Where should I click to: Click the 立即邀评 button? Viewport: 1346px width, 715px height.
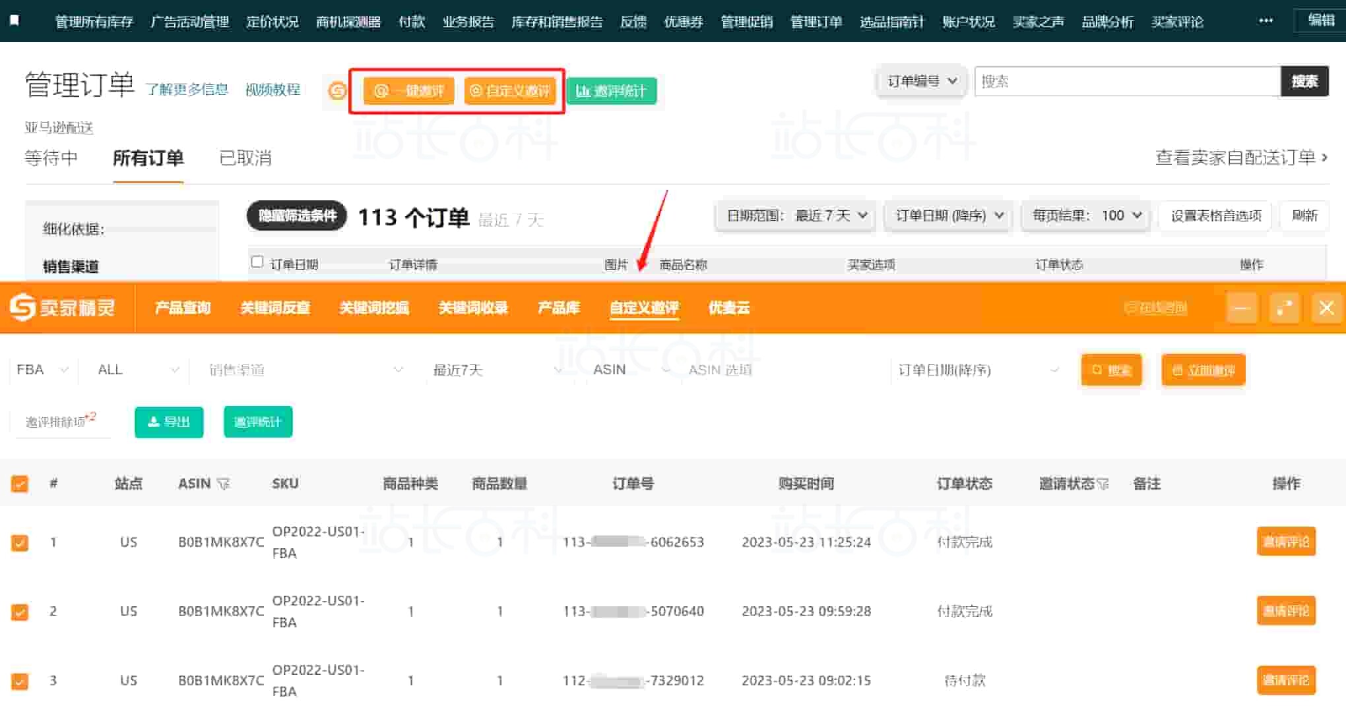click(x=1203, y=370)
